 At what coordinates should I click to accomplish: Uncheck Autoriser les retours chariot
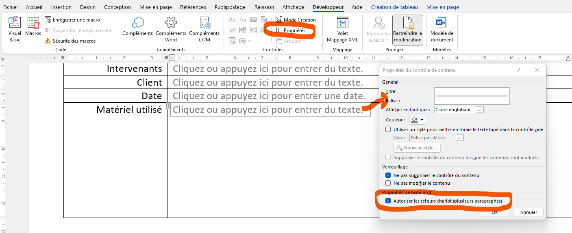click(x=388, y=201)
